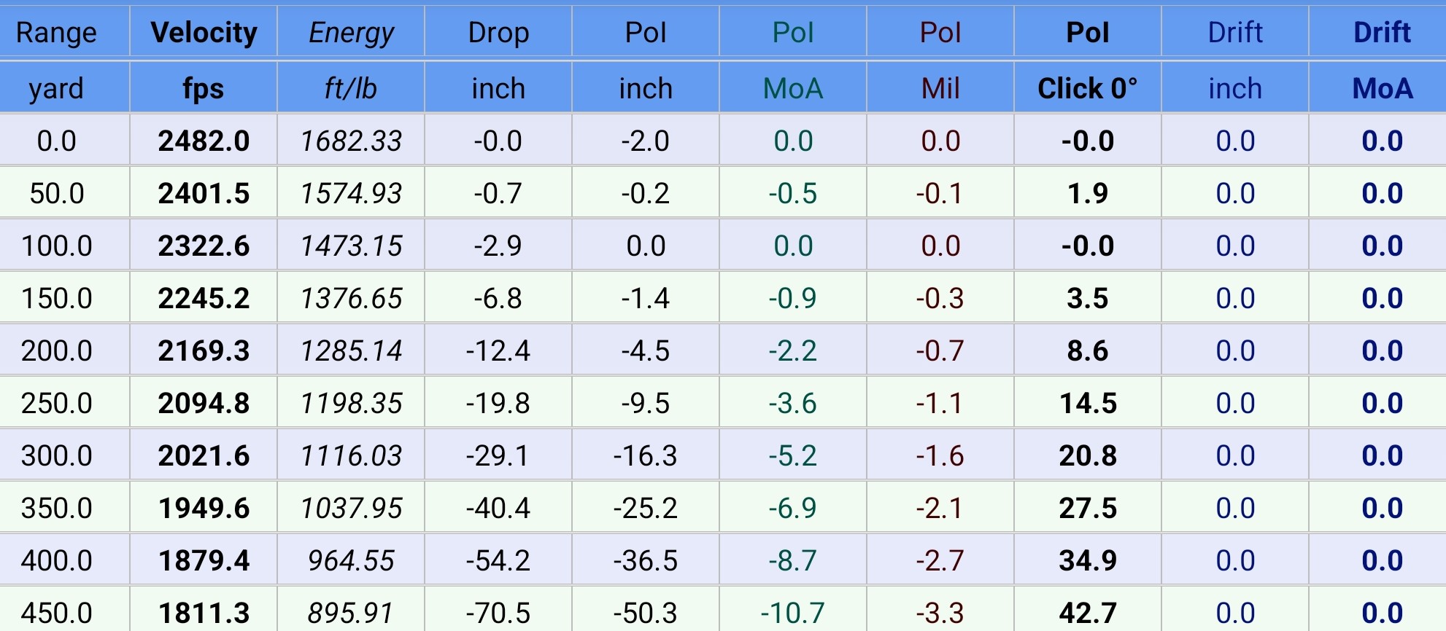Click the Pol click value 20.8
This screenshot has width=1446, height=631.
(x=1087, y=455)
